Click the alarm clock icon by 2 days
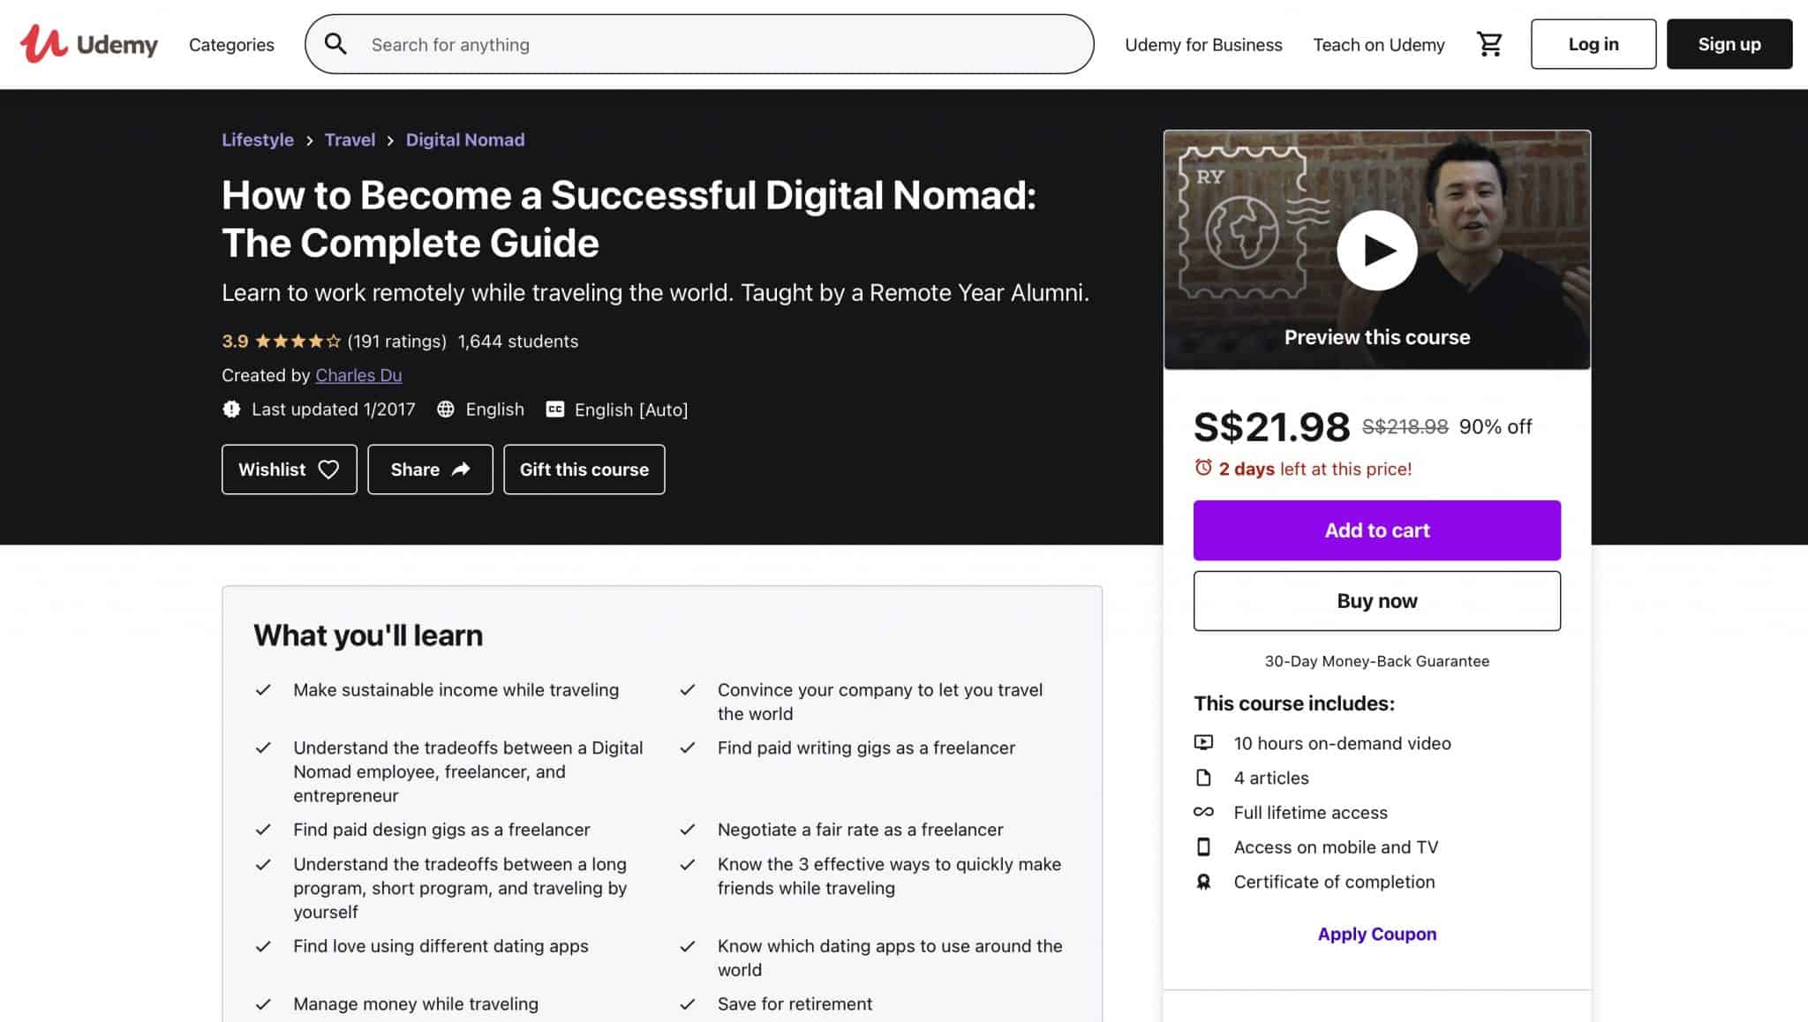 pyautogui.click(x=1203, y=468)
